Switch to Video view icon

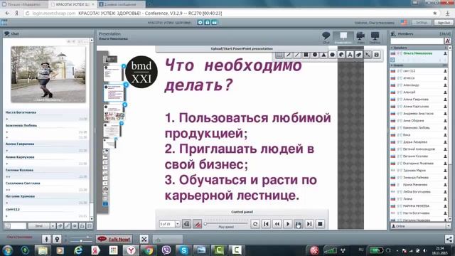pyautogui.click(x=360, y=38)
